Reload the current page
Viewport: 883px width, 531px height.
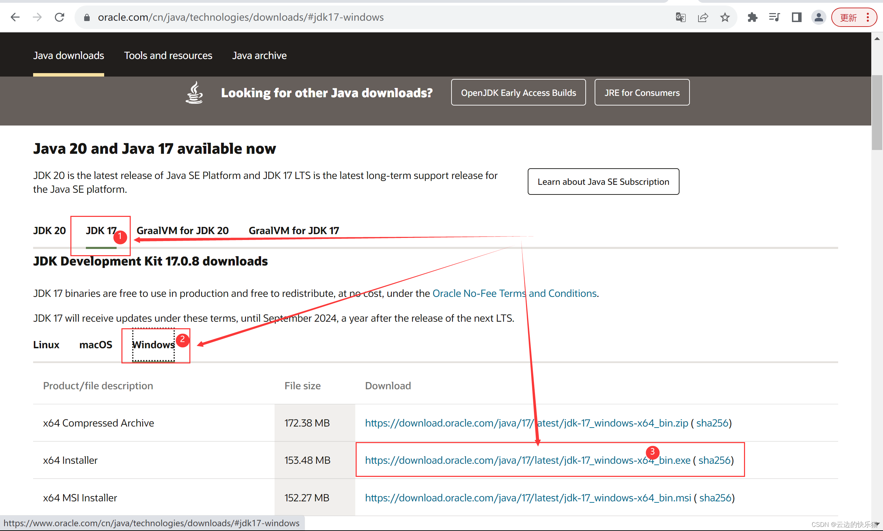click(59, 17)
